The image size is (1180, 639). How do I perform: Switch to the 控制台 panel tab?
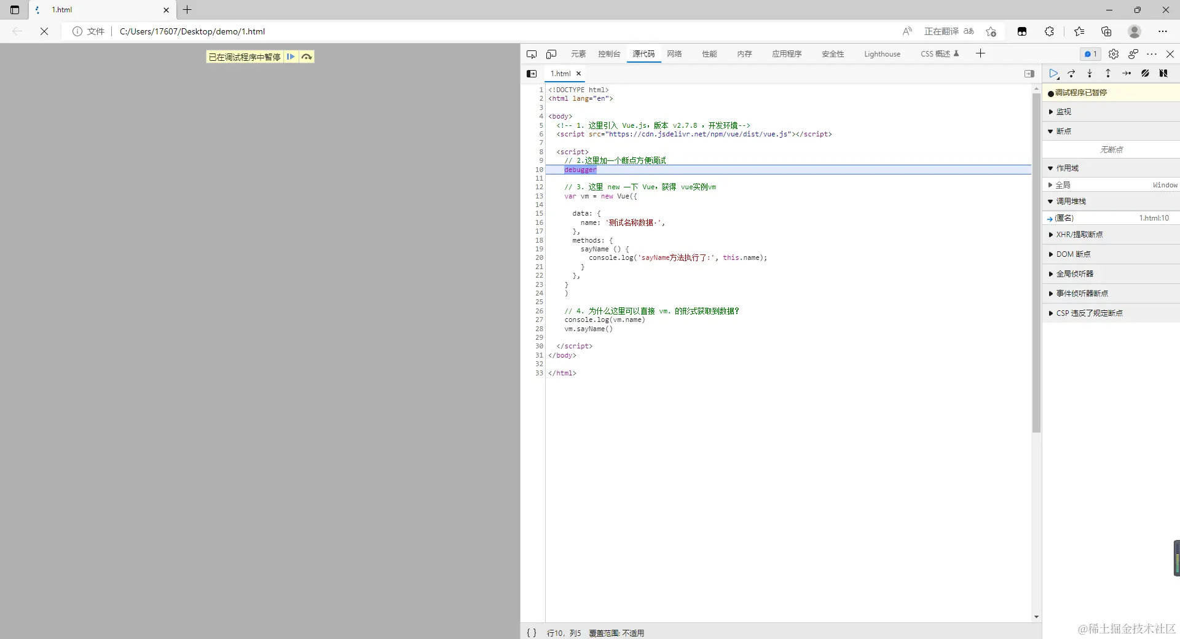(x=609, y=54)
